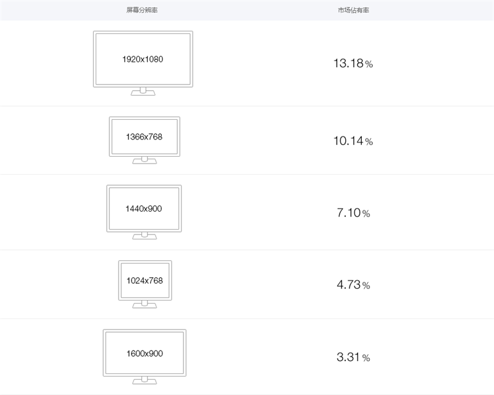
Task: Click the stand of the 1600x900 monitor icon
Action: [x=144, y=380]
